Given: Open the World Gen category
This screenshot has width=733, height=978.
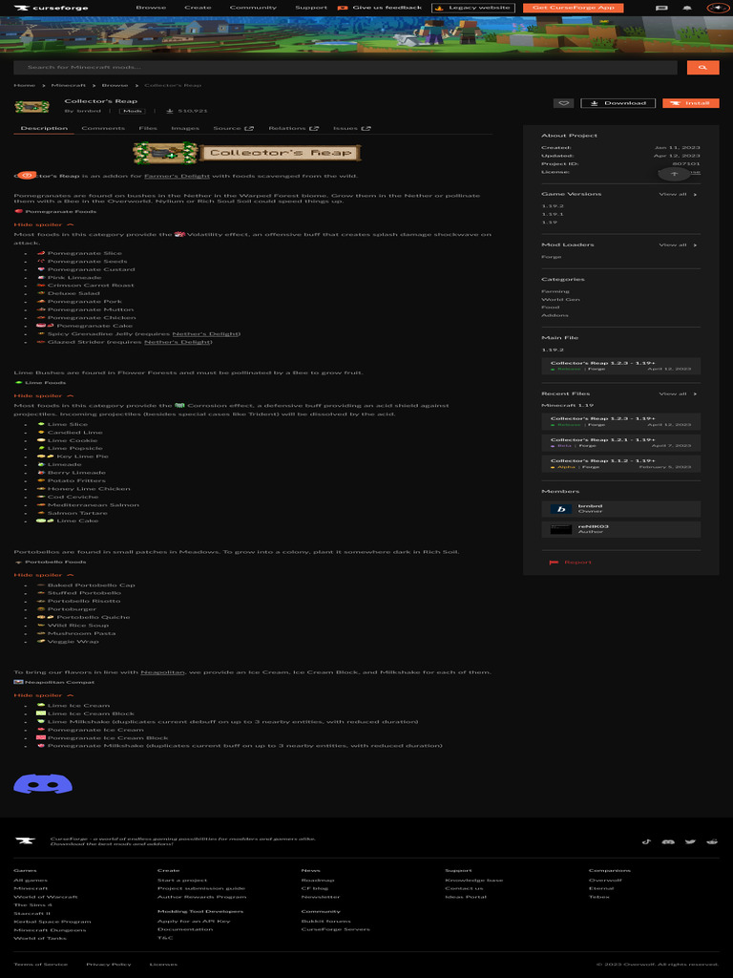Looking at the screenshot, I should 560,299.
